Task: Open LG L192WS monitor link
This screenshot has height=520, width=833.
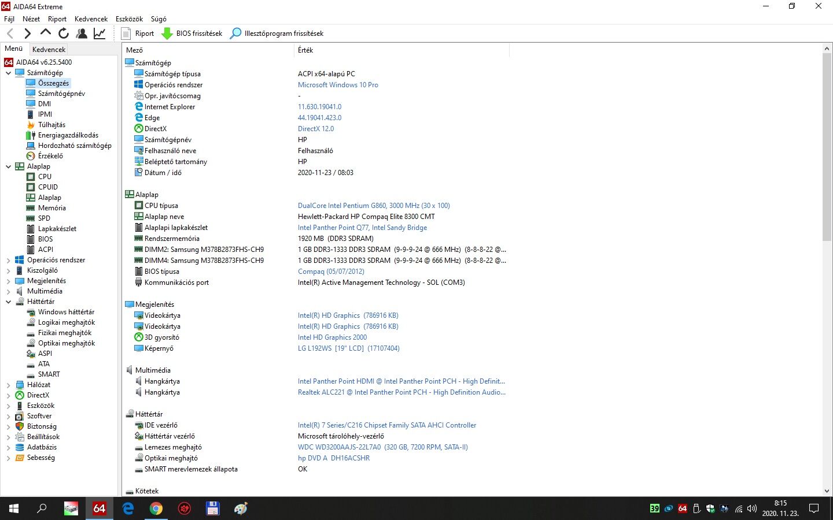Action: [349, 348]
